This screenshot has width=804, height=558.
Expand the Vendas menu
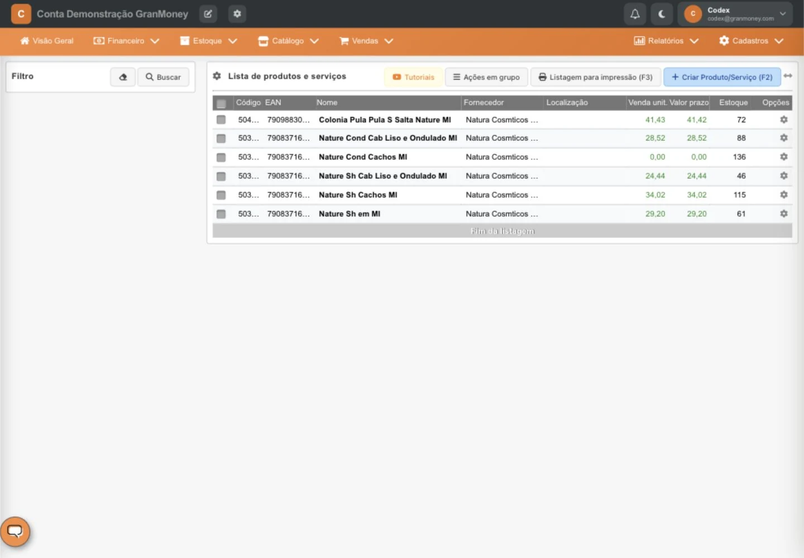[366, 41]
